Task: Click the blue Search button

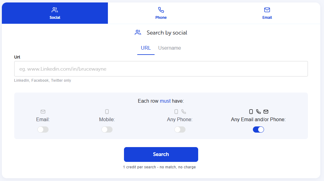Action: 161,154
